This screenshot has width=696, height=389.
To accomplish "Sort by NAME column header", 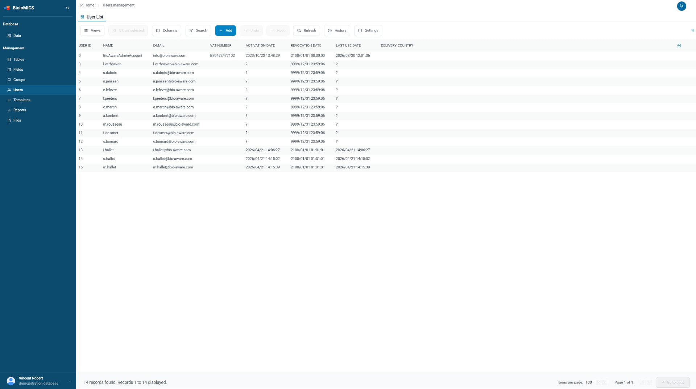I will tap(108, 46).
